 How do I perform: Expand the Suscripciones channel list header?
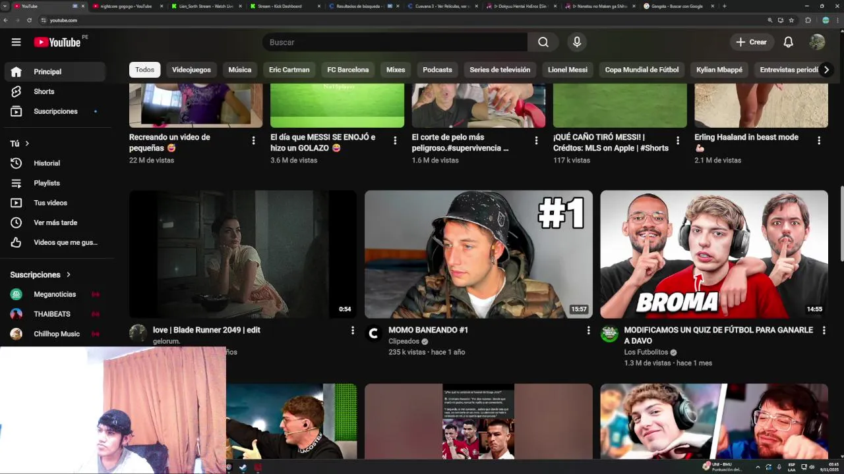(40, 275)
